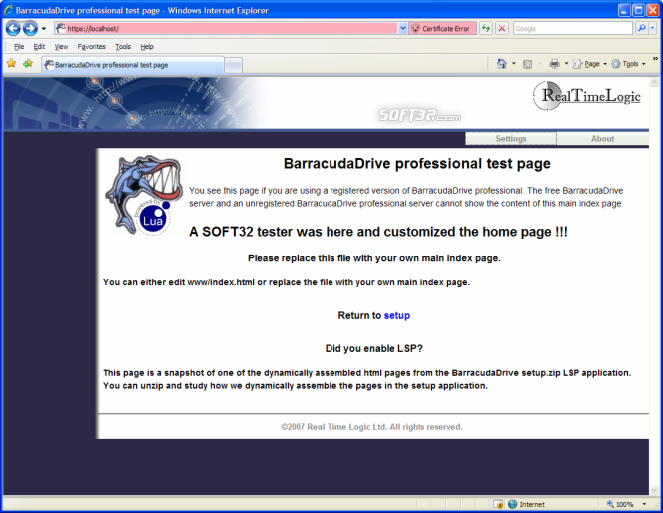Click the Home icon in command bar

click(x=501, y=64)
